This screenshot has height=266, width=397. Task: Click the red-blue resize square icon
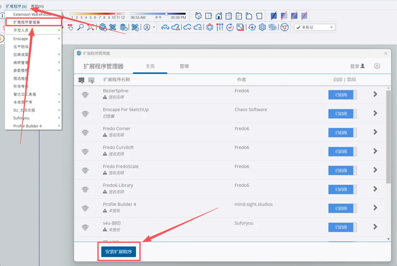(240, 27)
